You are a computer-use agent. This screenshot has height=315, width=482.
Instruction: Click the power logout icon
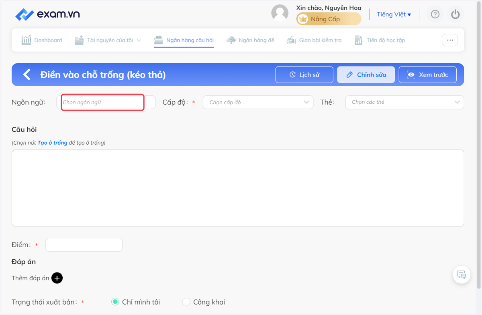point(455,14)
